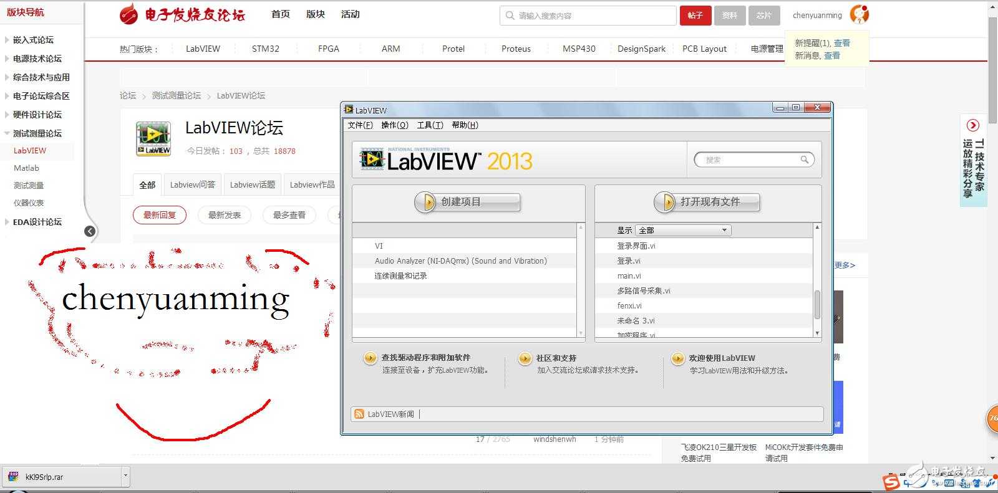Expand the 嵌入式论坛 sidebar section
This screenshot has width=998, height=493.
point(7,40)
